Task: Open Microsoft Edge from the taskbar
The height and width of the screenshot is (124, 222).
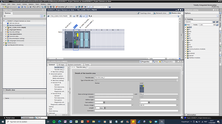Action: point(60,122)
